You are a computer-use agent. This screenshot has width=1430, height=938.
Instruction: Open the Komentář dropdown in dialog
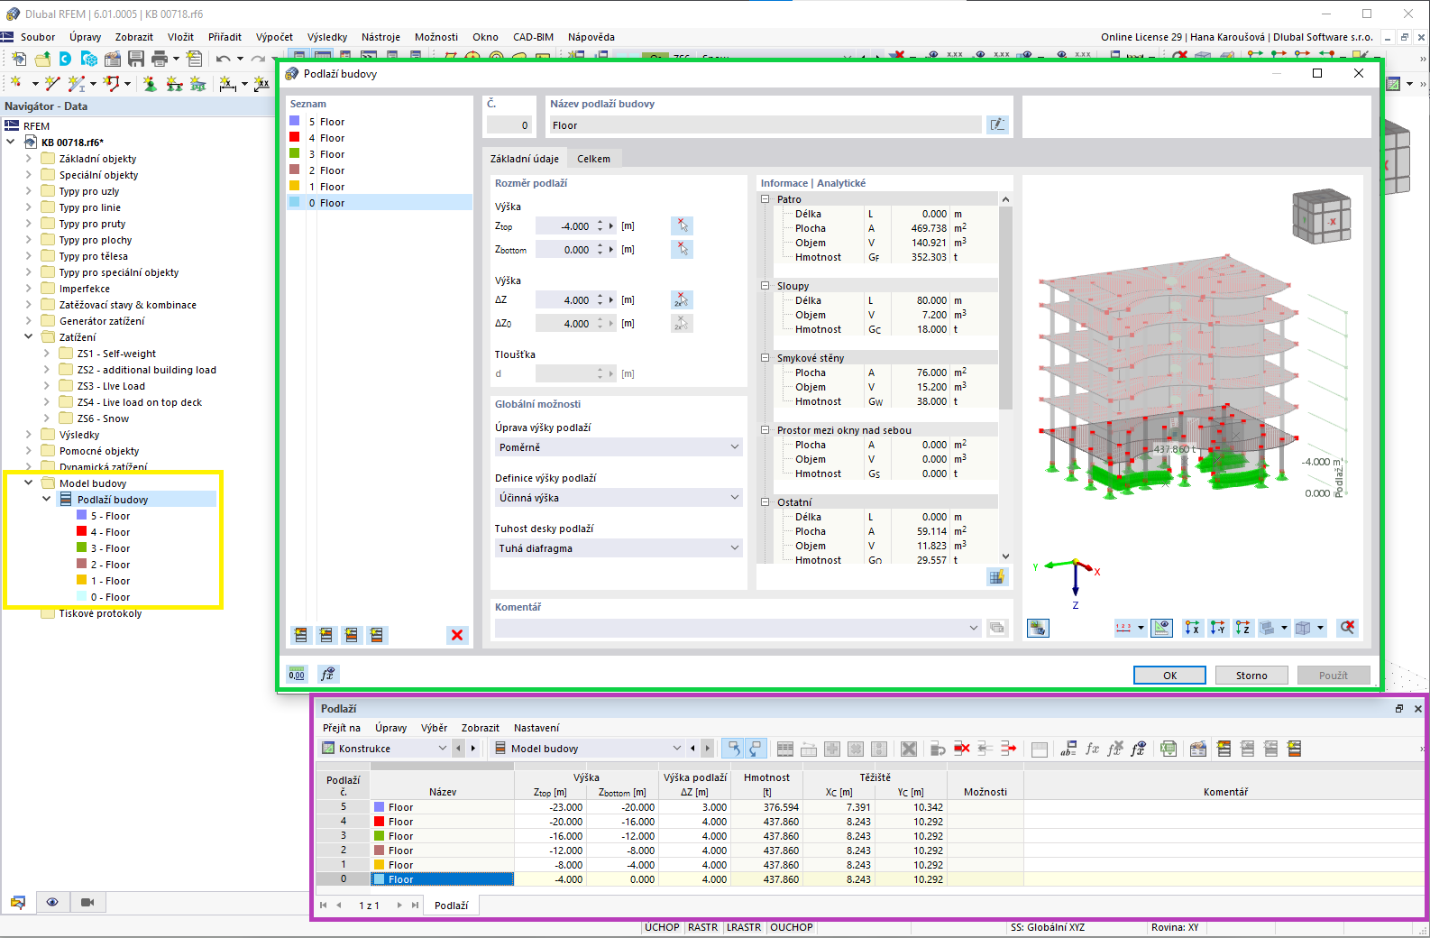coord(738,628)
